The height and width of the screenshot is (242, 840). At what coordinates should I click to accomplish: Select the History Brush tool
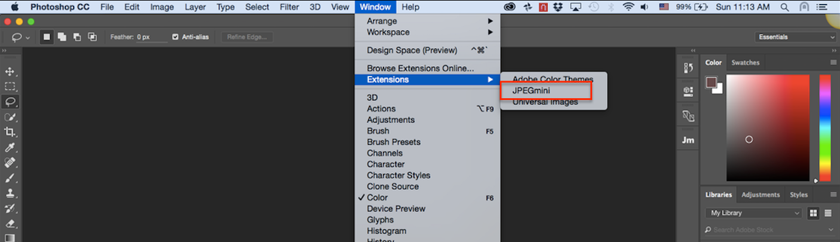click(10, 208)
